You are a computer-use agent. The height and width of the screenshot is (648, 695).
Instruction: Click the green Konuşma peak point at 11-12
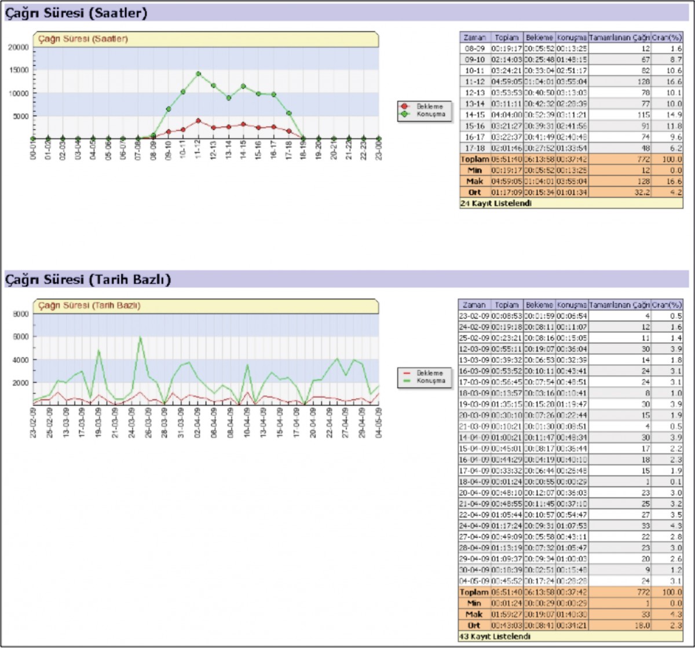coord(198,74)
